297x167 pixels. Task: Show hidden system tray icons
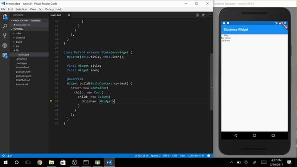click(232, 162)
